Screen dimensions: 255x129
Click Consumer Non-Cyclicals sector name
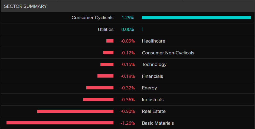pyautogui.click(x=168, y=53)
